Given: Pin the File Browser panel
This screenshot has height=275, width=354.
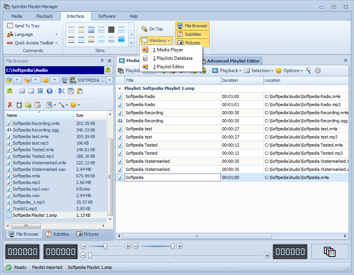Looking at the screenshot, I should point(102,61).
